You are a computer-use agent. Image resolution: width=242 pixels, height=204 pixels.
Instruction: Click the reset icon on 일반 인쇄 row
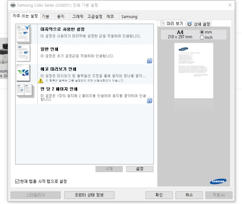coord(149,61)
